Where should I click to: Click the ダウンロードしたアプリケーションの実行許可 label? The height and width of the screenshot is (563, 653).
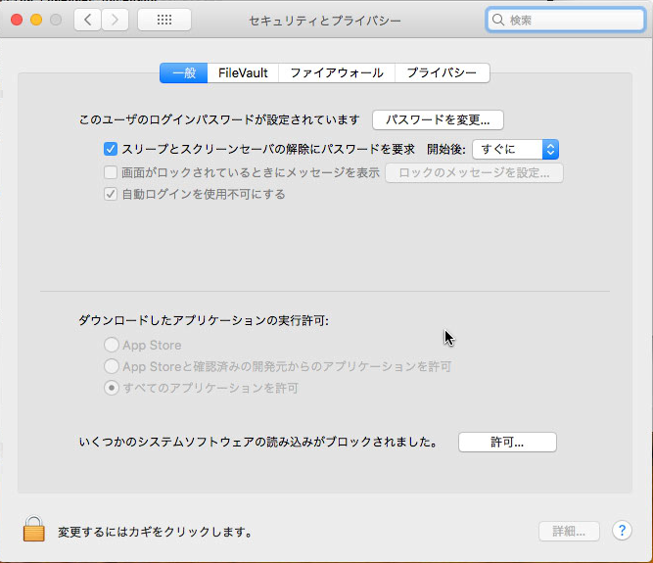[x=204, y=320]
